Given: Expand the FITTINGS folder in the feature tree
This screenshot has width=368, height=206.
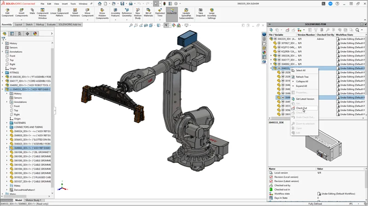Looking at the screenshot, I should (x=3, y=72).
